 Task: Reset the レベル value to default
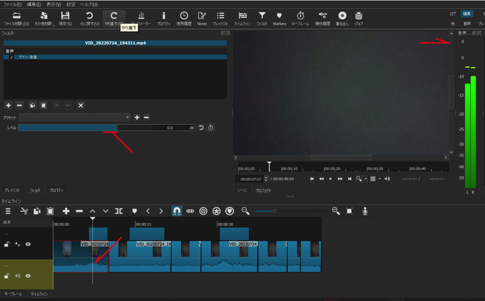[x=201, y=127]
